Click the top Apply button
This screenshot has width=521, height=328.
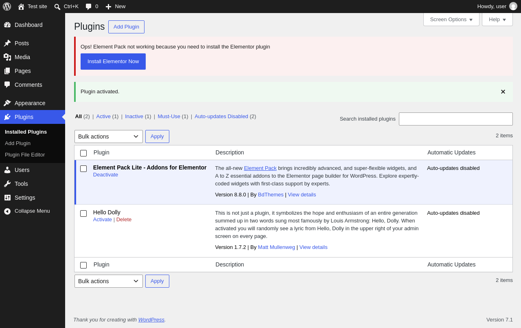click(157, 136)
